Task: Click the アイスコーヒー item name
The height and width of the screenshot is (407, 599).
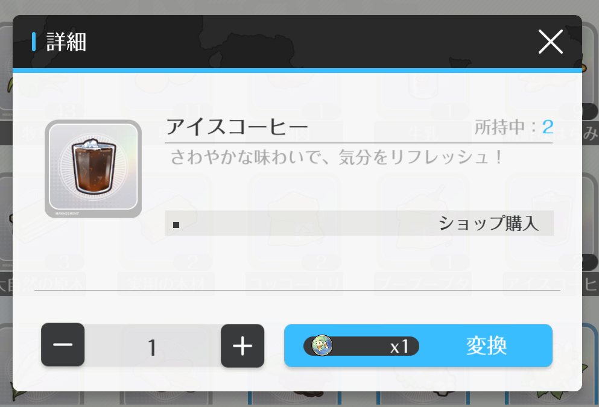Action: click(x=237, y=127)
